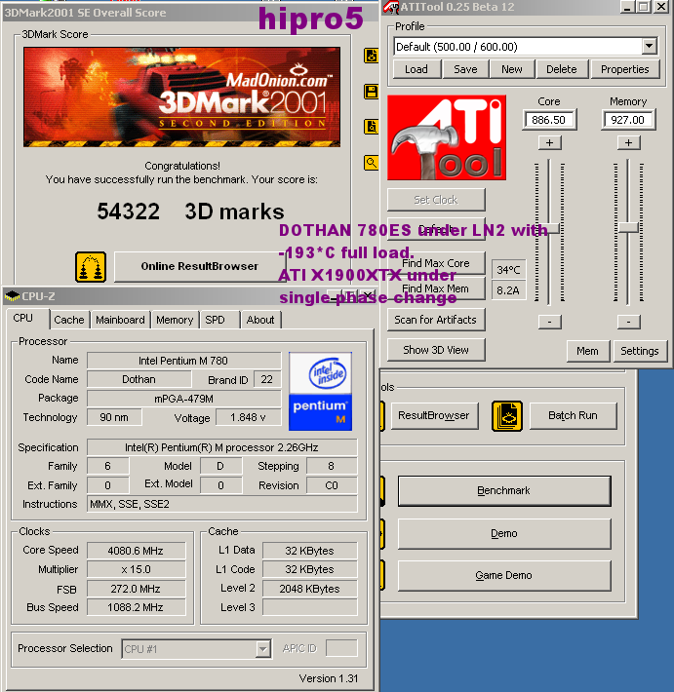Click the Mem button in ATITool
The height and width of the screenshot is (692, 674).
588,351
